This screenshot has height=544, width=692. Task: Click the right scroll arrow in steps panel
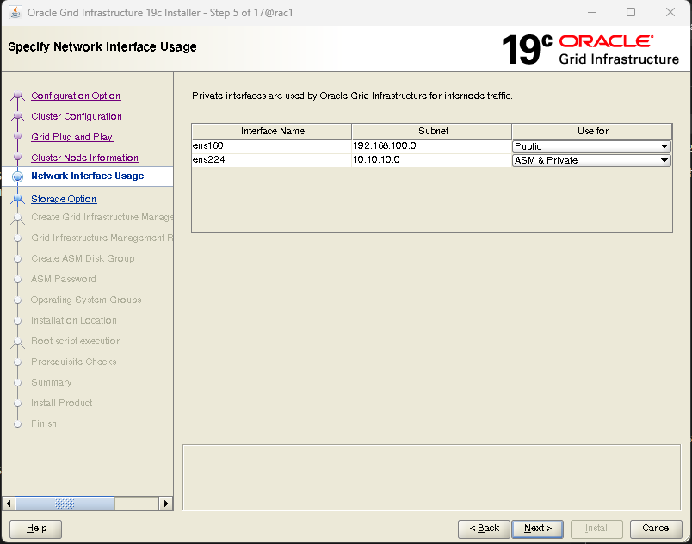click(x=165, y=504)
